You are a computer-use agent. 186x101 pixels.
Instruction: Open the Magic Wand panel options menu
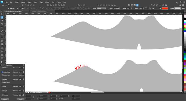click(24, 65)
